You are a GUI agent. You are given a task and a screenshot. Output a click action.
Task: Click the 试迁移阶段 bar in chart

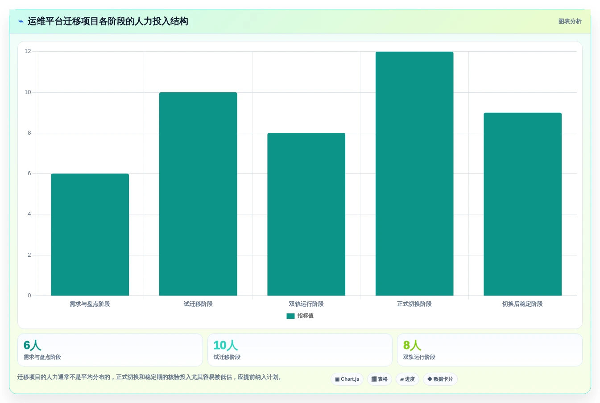198,194
